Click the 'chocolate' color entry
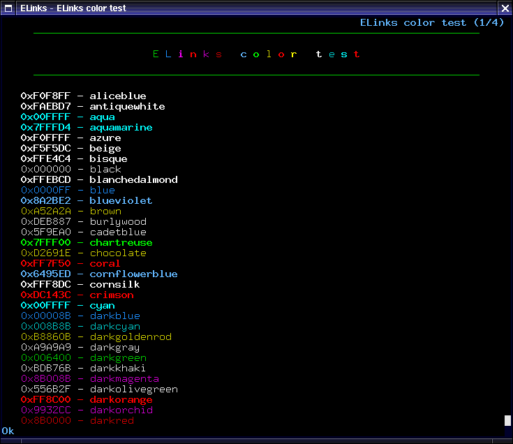 [84, 253]
